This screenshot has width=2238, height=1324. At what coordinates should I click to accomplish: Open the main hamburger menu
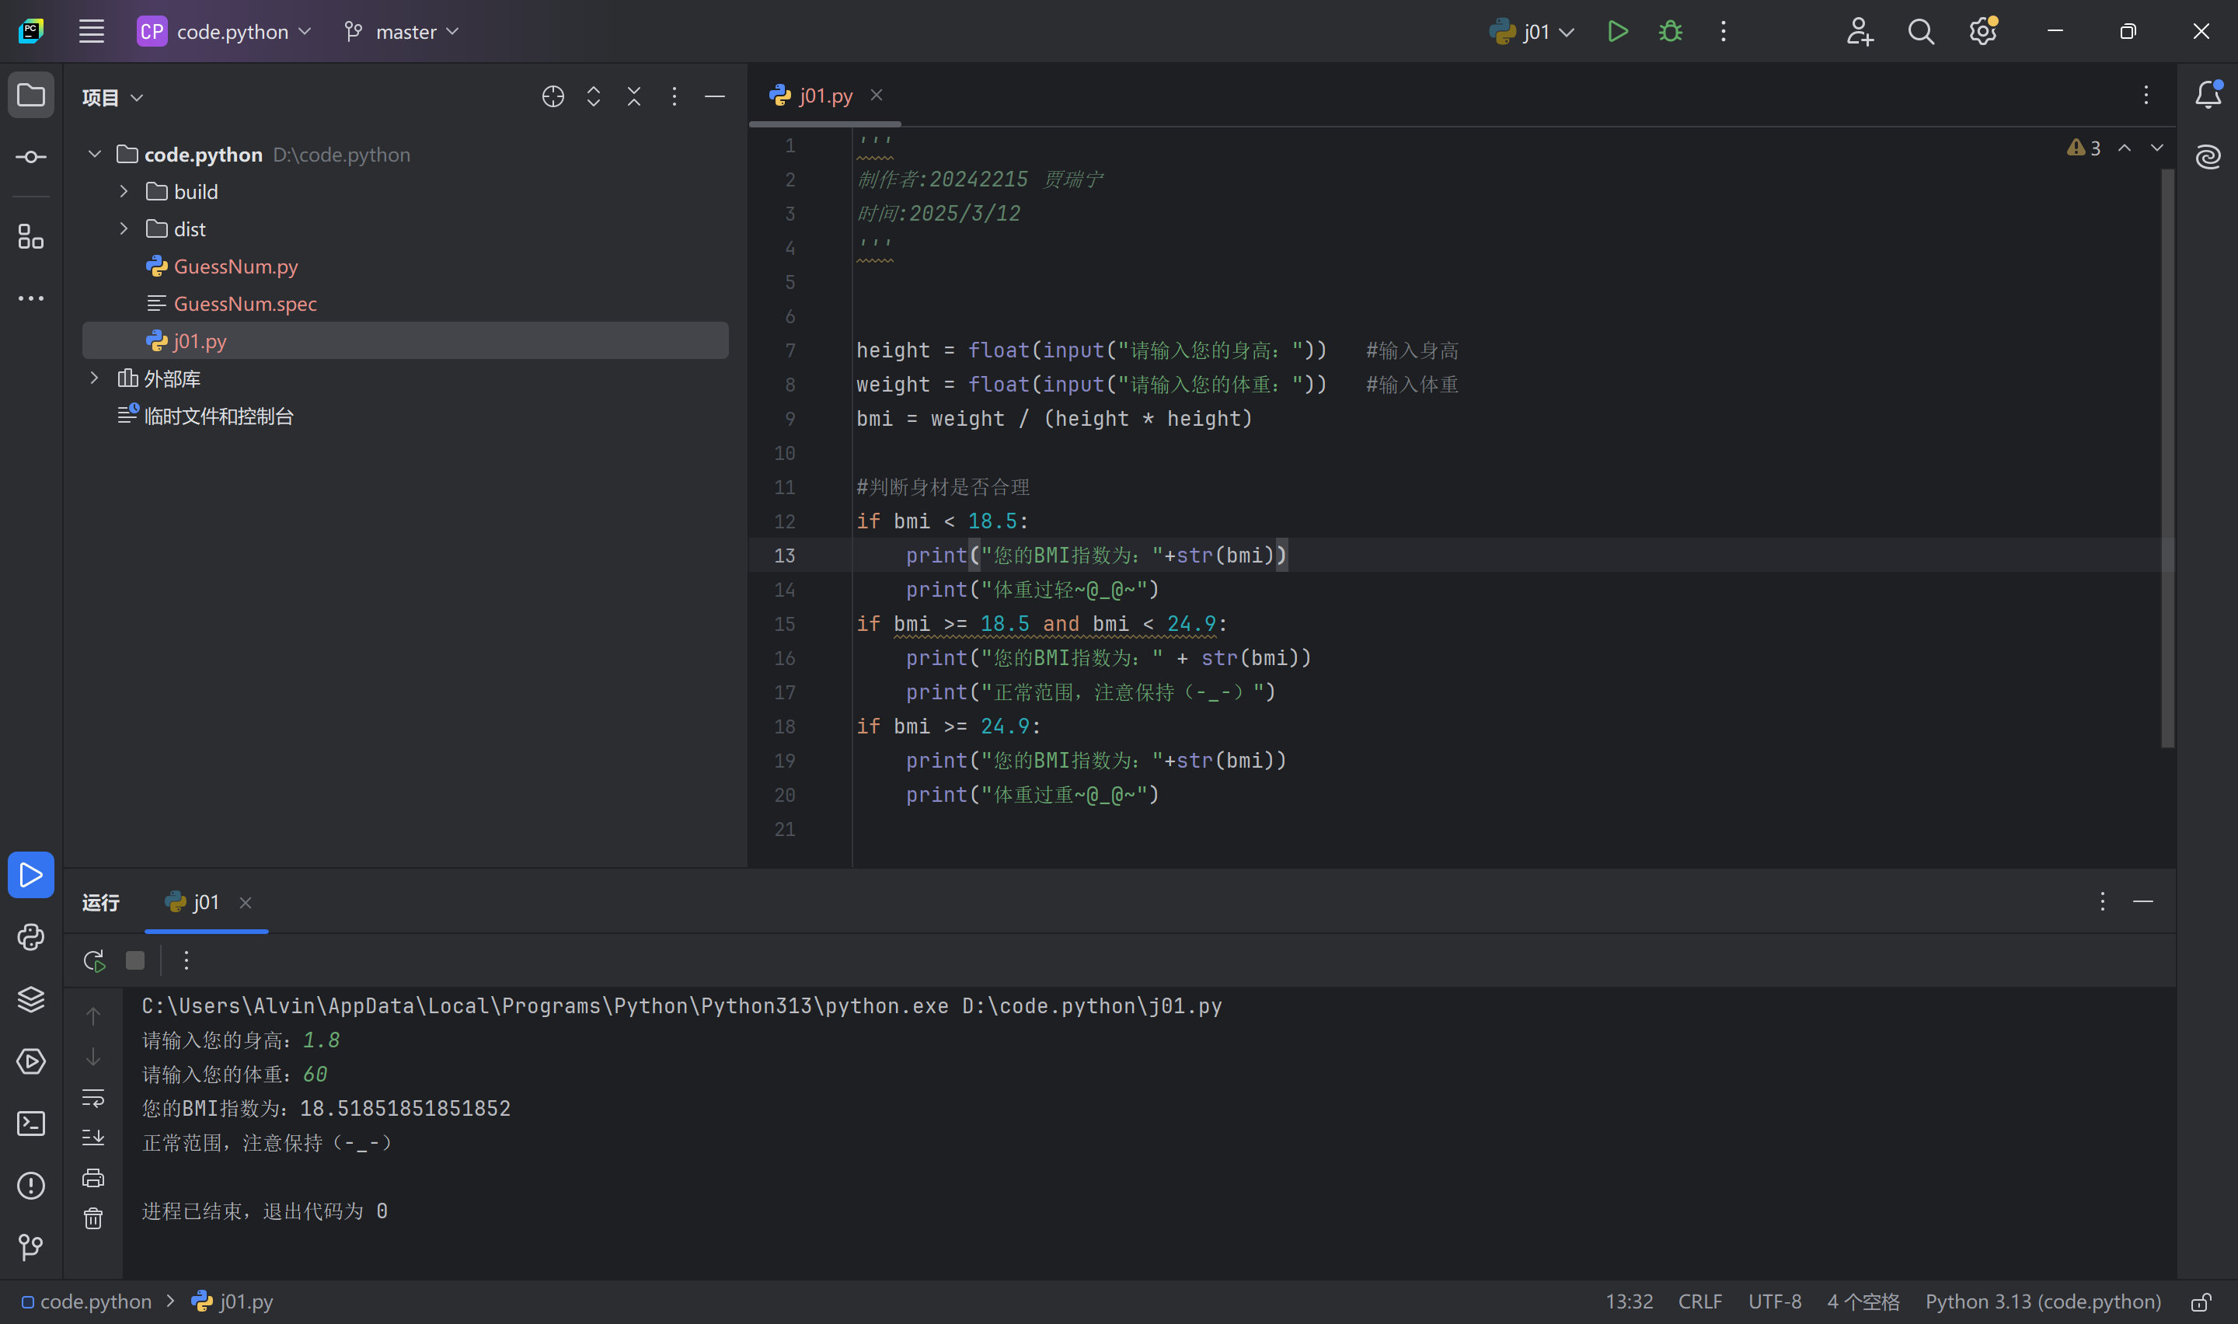pyautogui.click(x=91, y=32)
